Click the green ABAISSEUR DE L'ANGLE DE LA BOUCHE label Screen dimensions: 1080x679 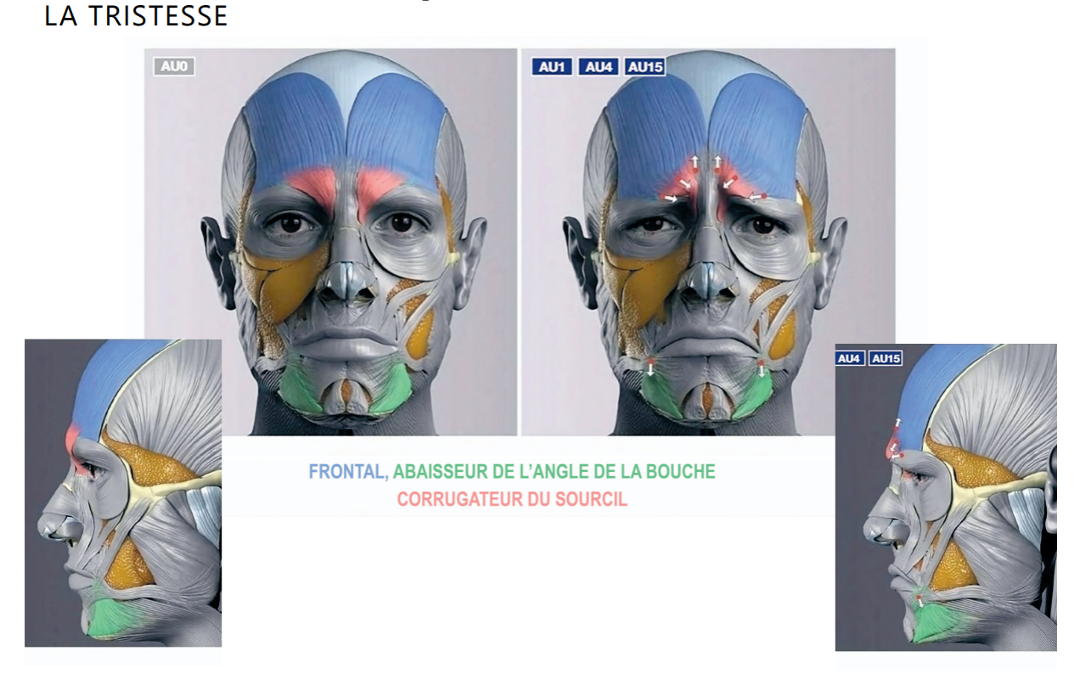(x=554, y=471)
